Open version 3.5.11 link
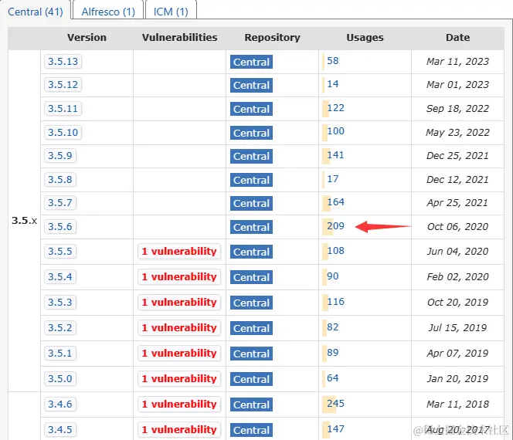 click(63, 109)
